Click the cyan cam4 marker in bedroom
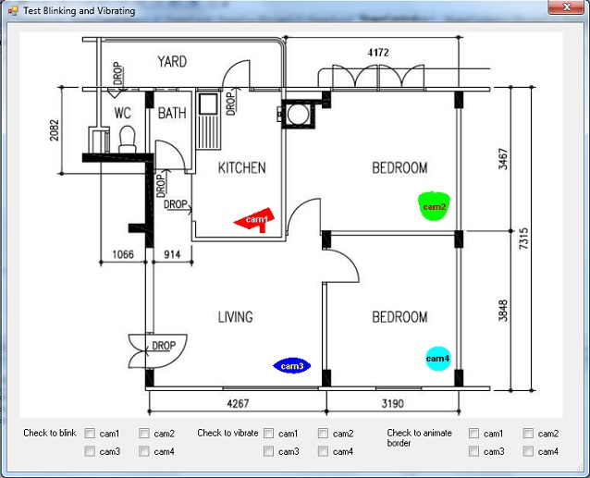Screen dimensions: 590x478 (x=438, y=359)
